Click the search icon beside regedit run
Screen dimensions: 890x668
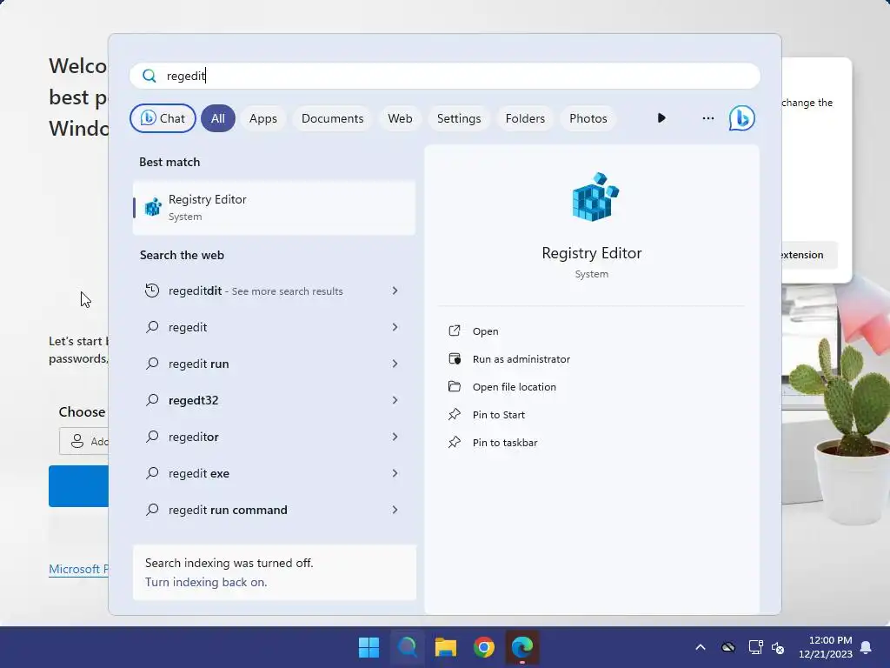click(x=152, y=364)
